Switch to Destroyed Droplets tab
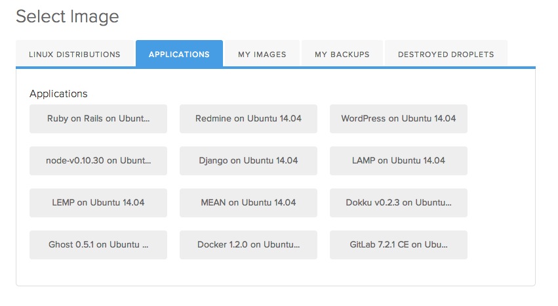This screenshot has height=306, width=558. 446,54
